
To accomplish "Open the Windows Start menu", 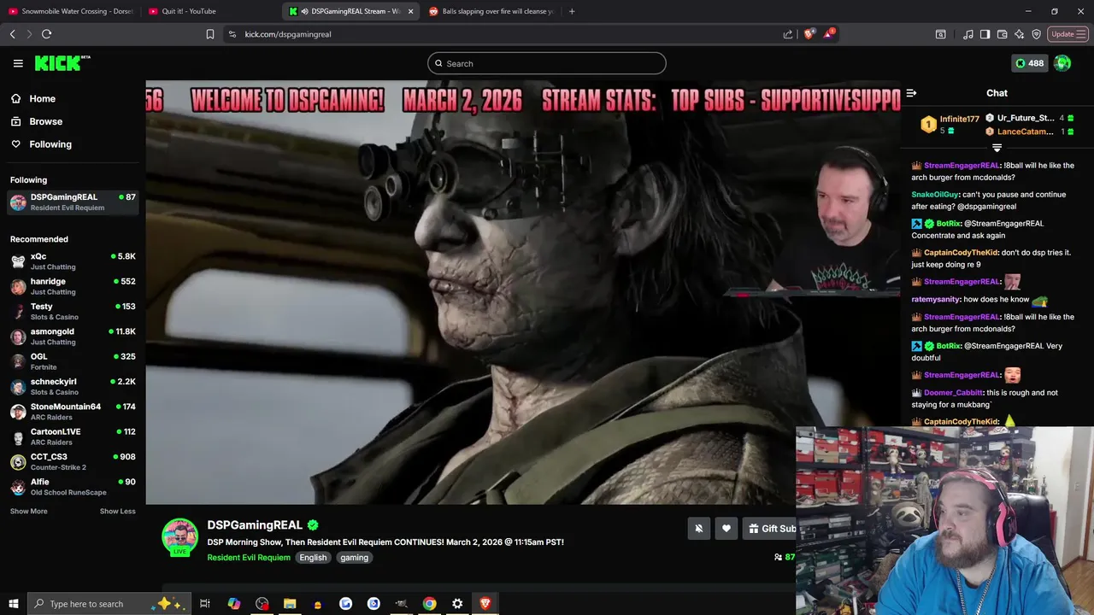I will point(14,604).
